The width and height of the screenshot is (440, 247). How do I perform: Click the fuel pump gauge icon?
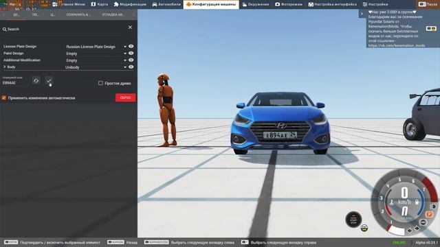point(417,202)
